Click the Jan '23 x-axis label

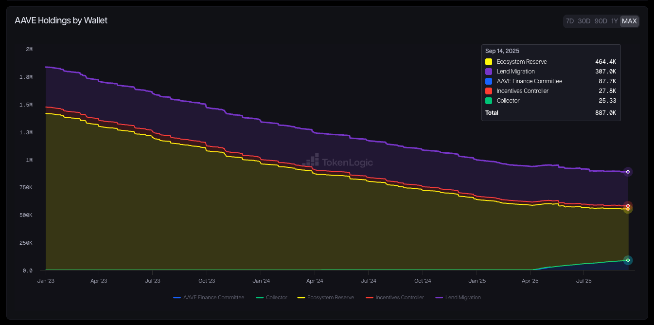pyautogui.click(x=45, y=281)
